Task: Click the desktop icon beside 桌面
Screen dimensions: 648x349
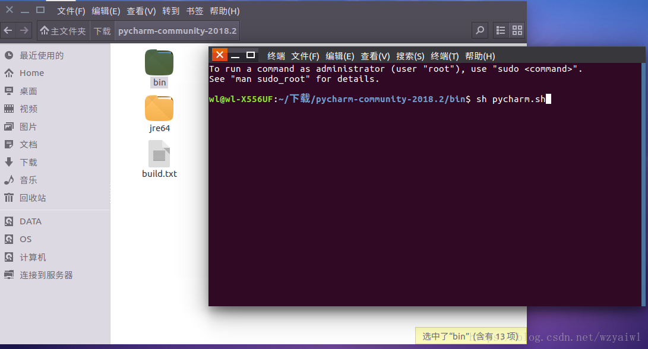Action: 9,91
